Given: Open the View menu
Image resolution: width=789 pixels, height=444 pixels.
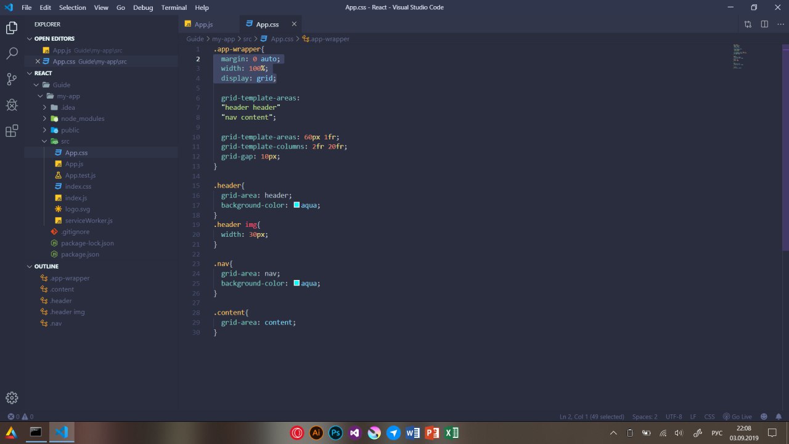Looking at the screenshot, I should coord(101,7).
